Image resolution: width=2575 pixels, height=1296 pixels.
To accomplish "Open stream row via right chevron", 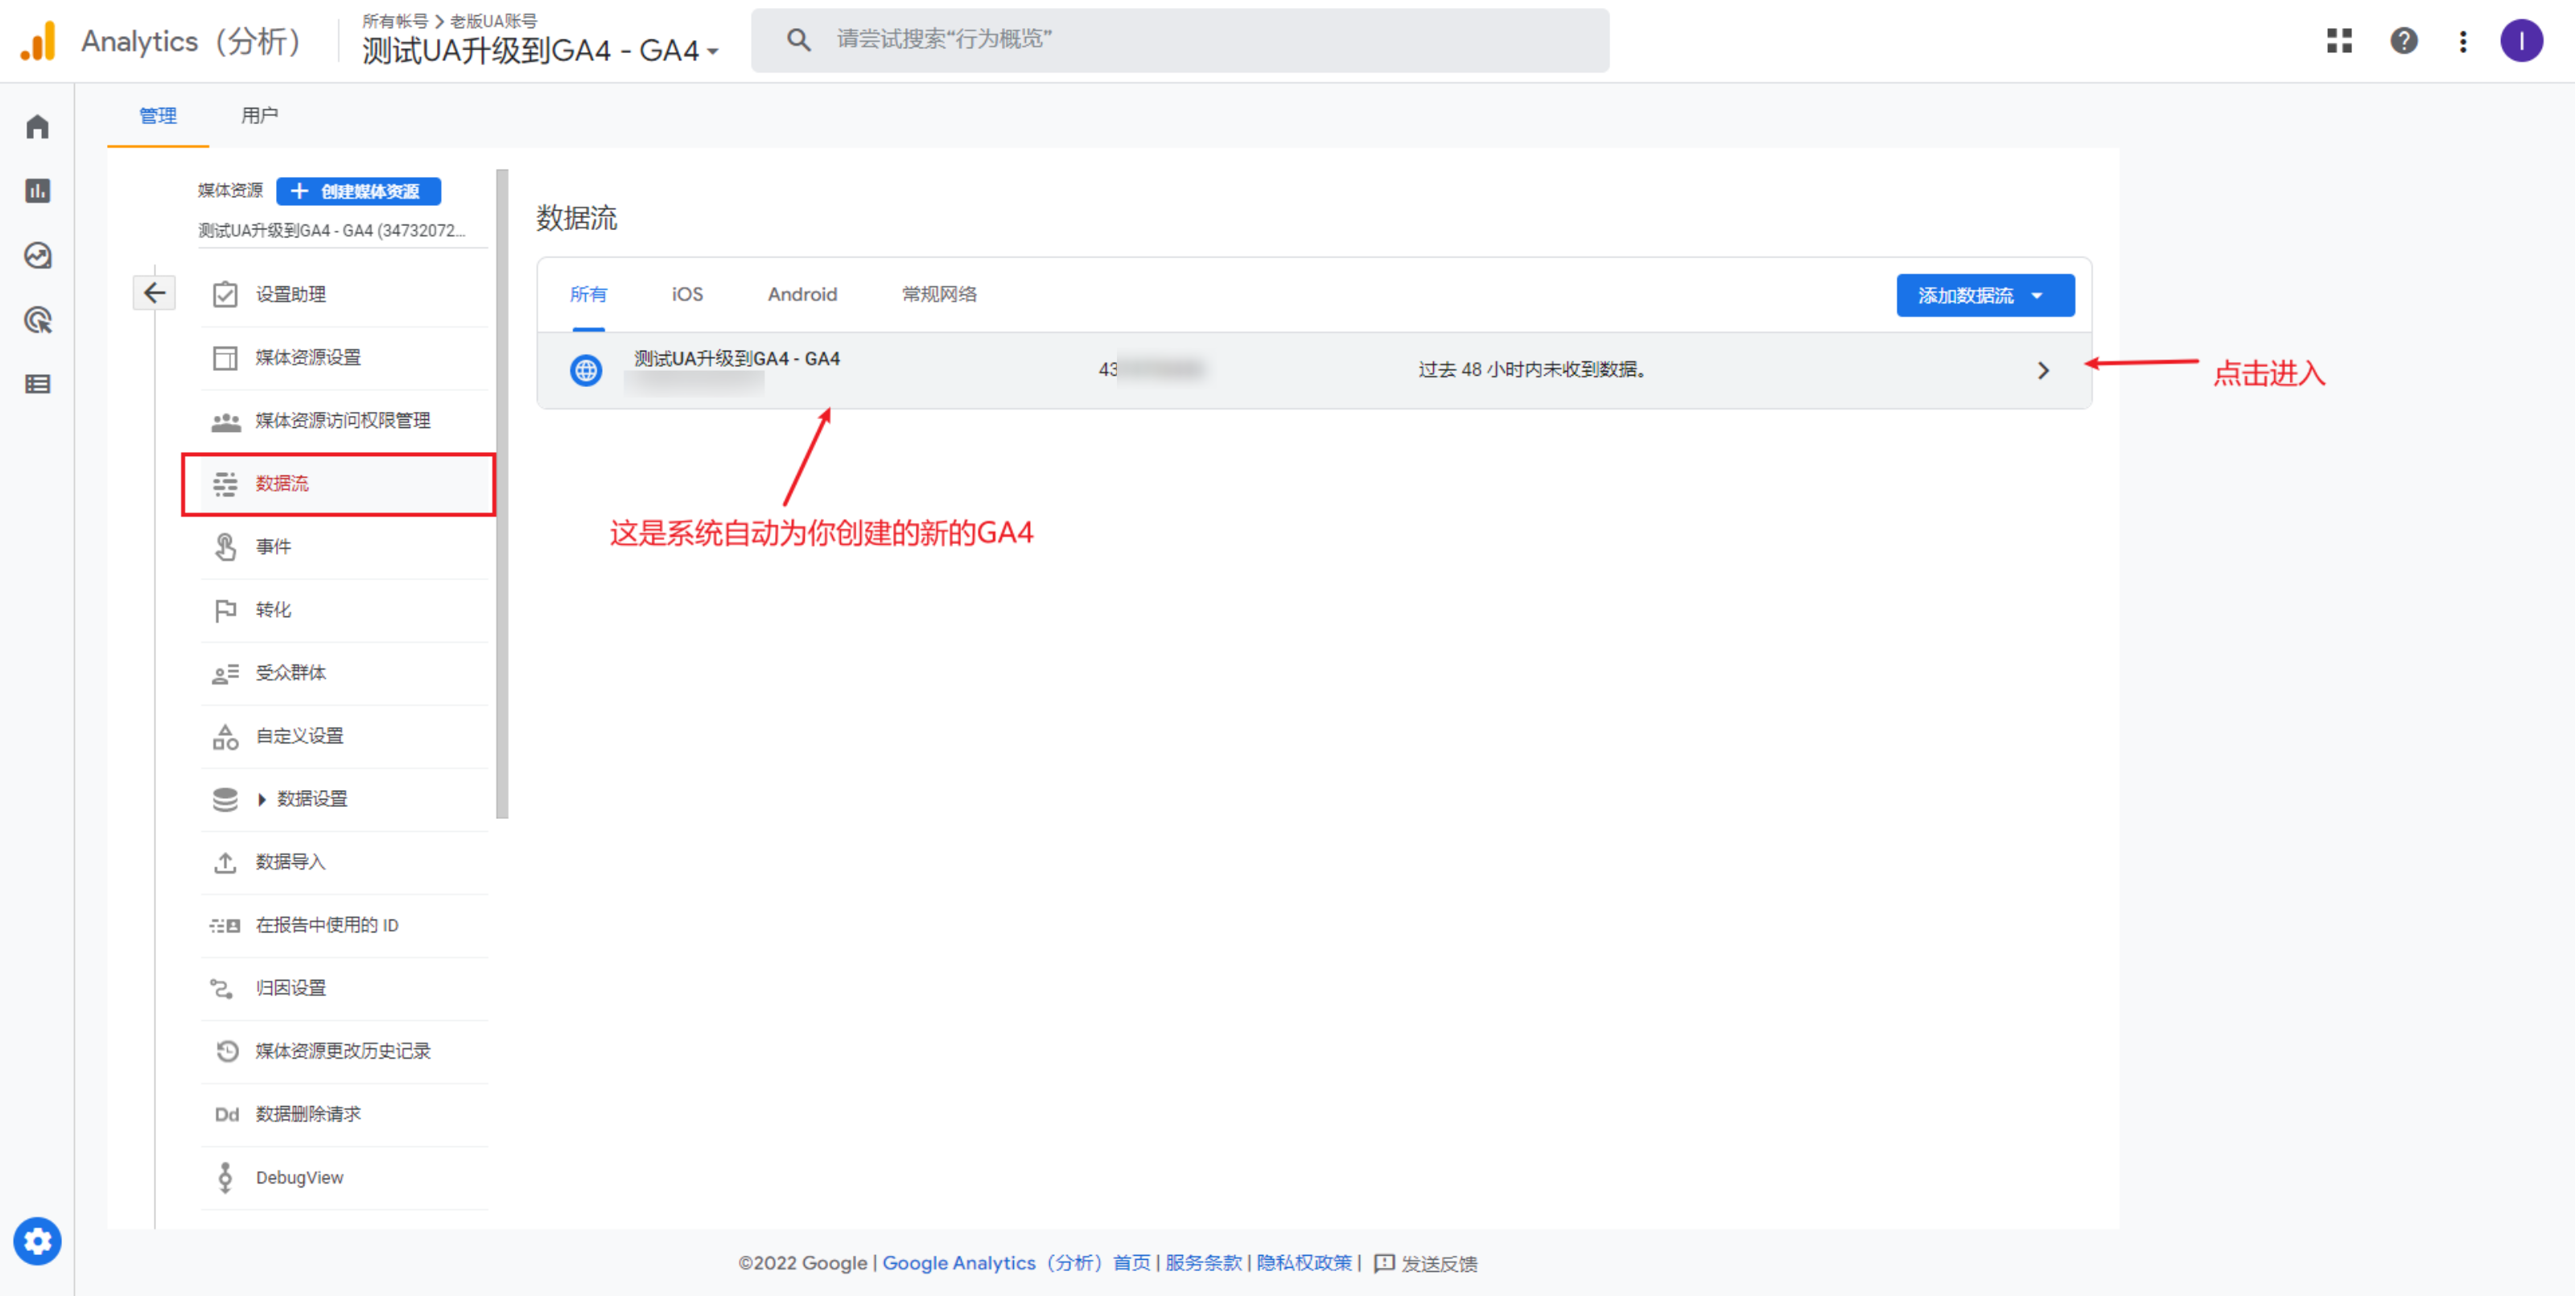I will 2042,371.
